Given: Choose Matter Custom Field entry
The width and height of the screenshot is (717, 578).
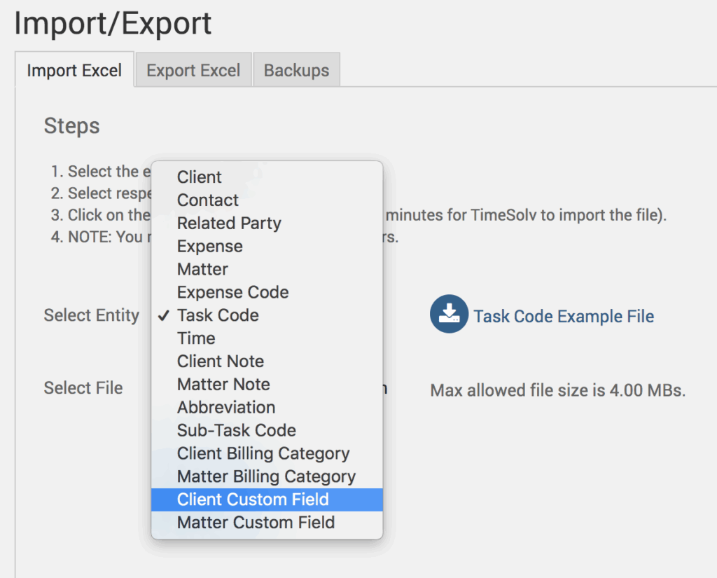Looking at the screenshot, I should pyautogui.click(x=256, y=523).
